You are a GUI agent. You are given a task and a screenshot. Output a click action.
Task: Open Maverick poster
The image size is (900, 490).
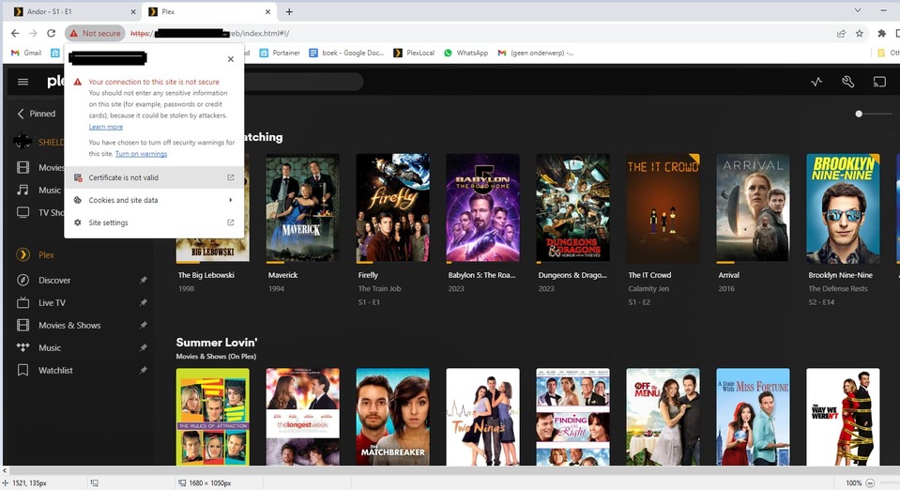tap(302, 208)
